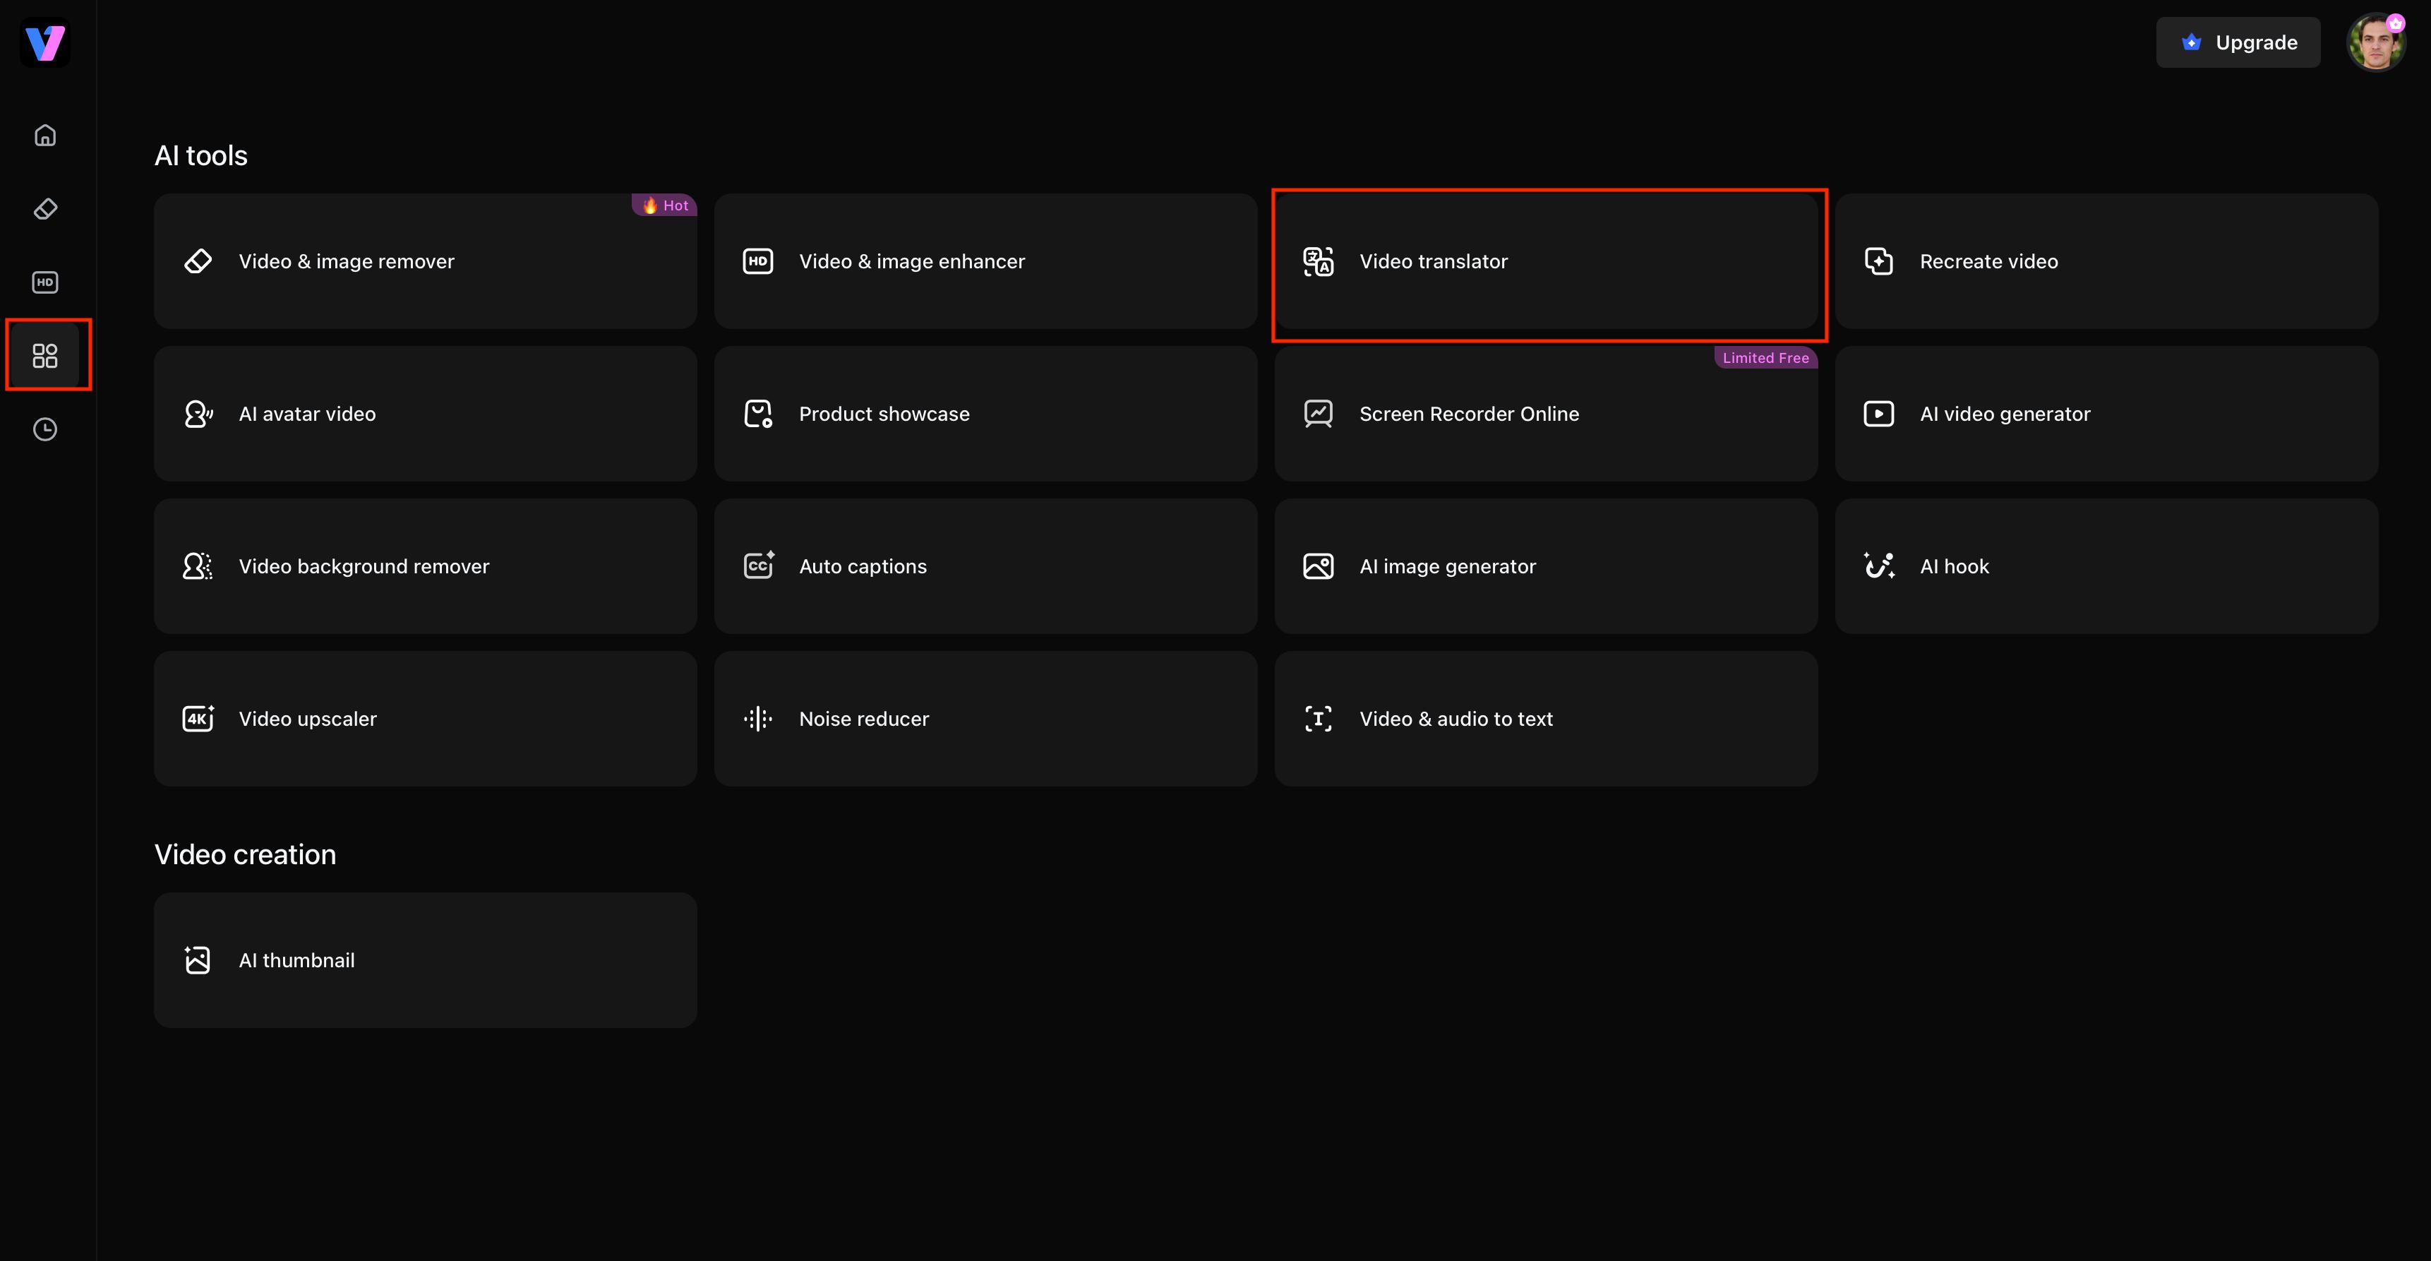Click the AI avatar video icon
Image resolution: width=2431 pixels, height=1261 pixels.
point(198,414)
